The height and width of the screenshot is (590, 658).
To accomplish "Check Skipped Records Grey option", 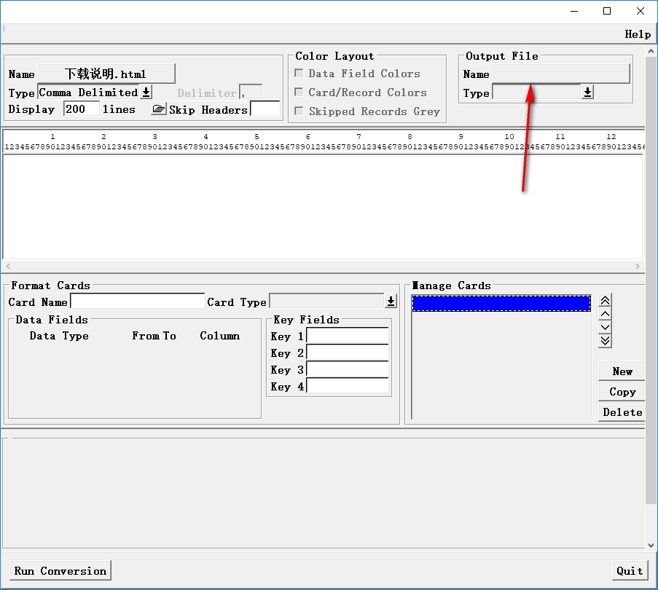I will pyautogui.click(x=299, y=111).
